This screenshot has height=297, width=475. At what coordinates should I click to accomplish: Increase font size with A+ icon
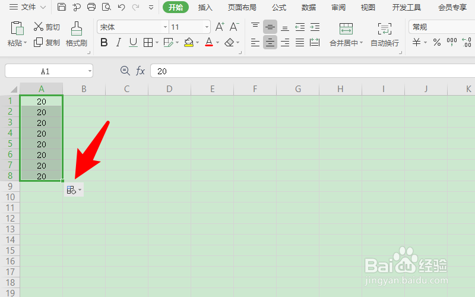point(220,27)
